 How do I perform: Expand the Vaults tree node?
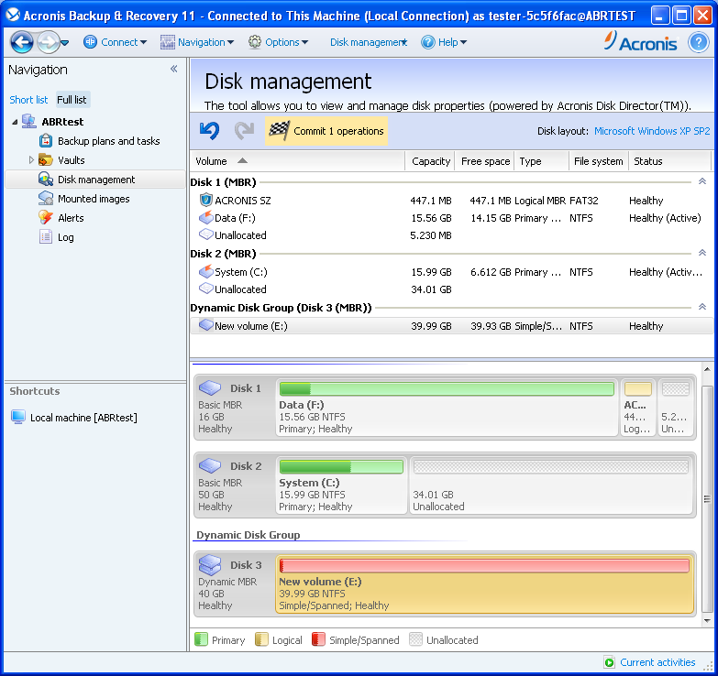[x=31, y=160]
